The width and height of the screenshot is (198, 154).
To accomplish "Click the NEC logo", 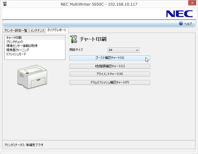I will tap(179, 14).
